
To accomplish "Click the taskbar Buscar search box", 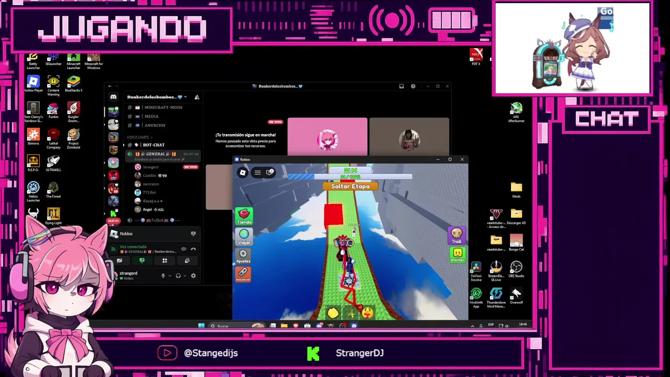I will 237,326.
